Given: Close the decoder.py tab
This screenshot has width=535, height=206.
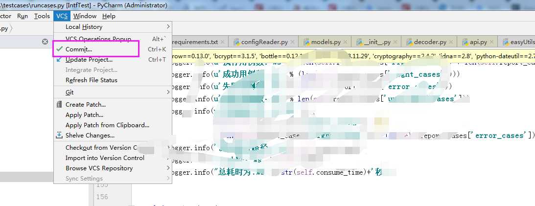Looking at the screenshot, I should (x=451, y=42).
